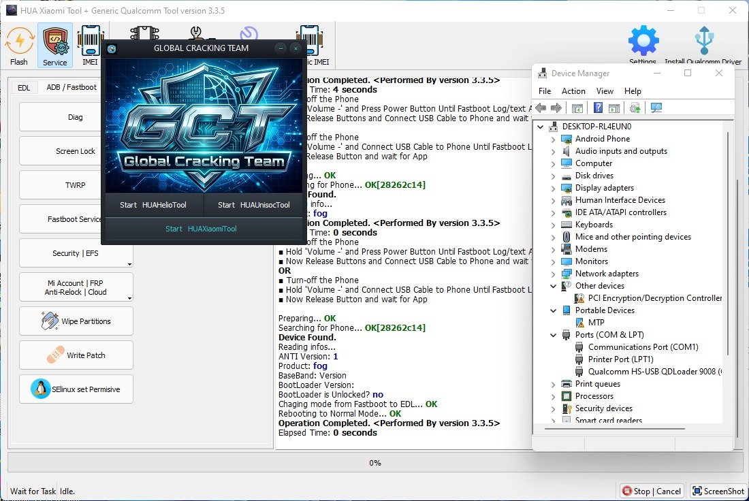This screenshot has width=749, height=501.
Task: Click Device Manager properties panel icon
Action: tap(614, 108)
